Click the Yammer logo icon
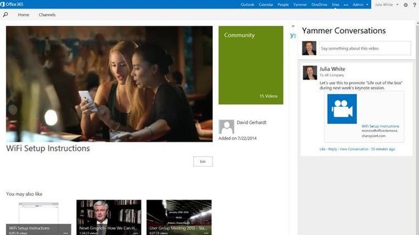This screenshot has height=235, width=419. coord(293,35)
